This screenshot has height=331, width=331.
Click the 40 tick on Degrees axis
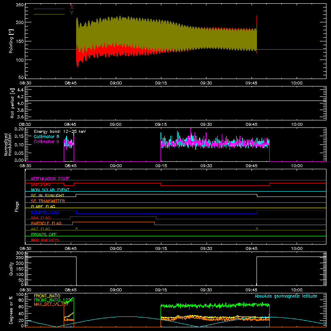click(x=21, y=314)
